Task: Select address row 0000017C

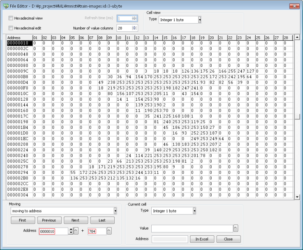Action: pyautogui.click(x=20, y=116)
